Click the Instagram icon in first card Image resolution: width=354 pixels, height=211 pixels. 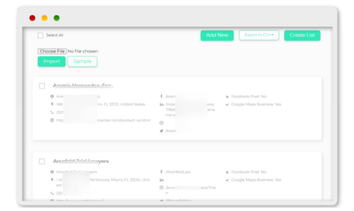point(161,123)
